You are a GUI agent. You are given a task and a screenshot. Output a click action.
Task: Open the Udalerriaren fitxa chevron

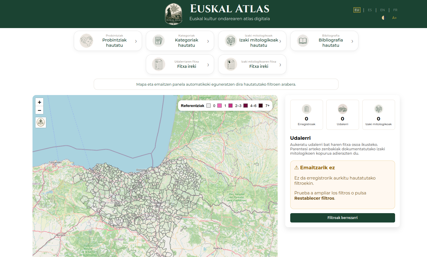pyautogui.click(x=208, y=65)
